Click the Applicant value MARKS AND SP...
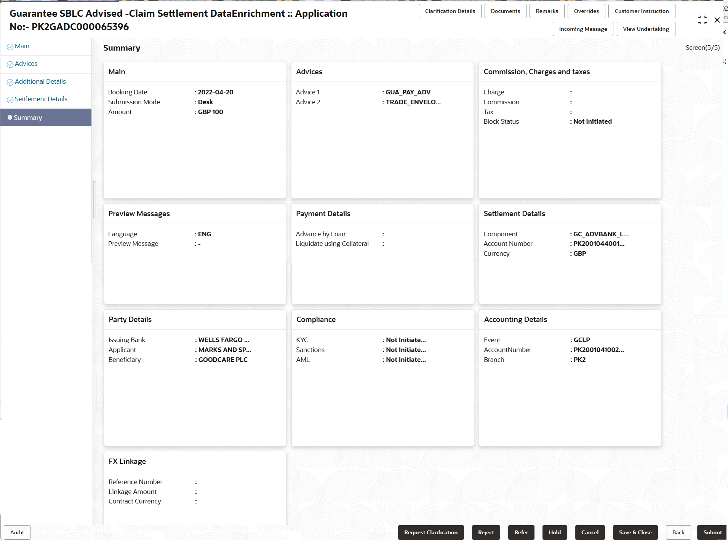The height and width of the screenshot is (540, 728). pyautogui.click(x=225, y=350)
